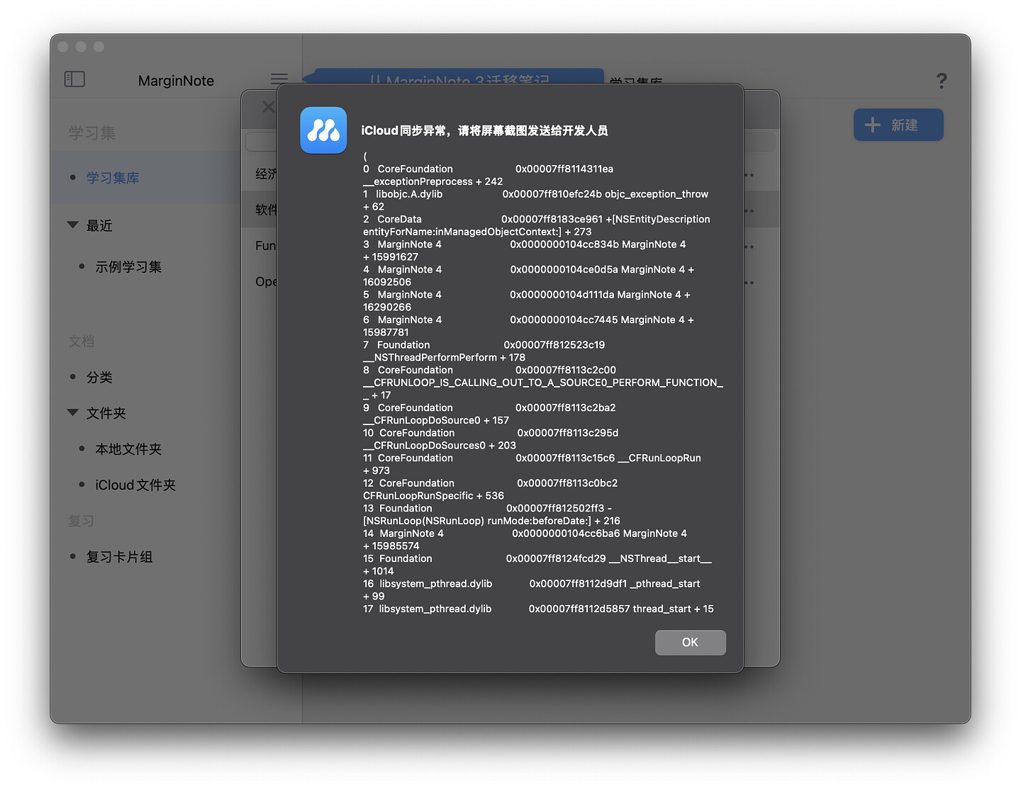This screenshot has height=790, width=1021.
Task: Select 复习卡片组 in sidebar
Action: click(119, 557)
